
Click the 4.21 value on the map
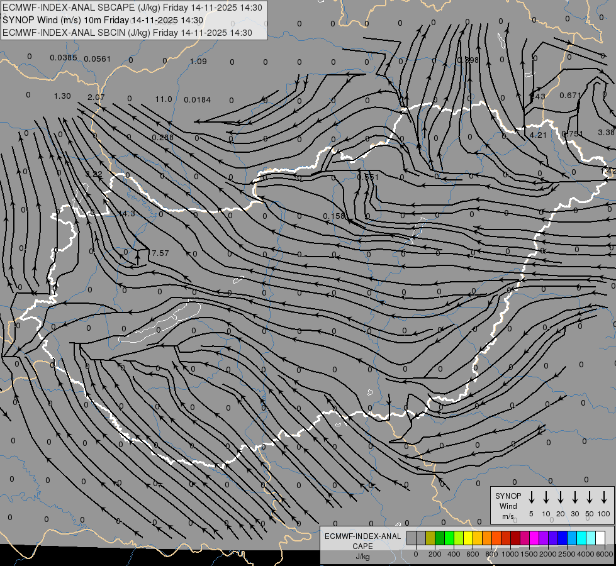point(538,135)
